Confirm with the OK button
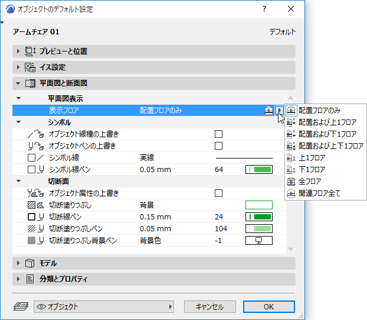The image size is (367, 320). (268, 306)
